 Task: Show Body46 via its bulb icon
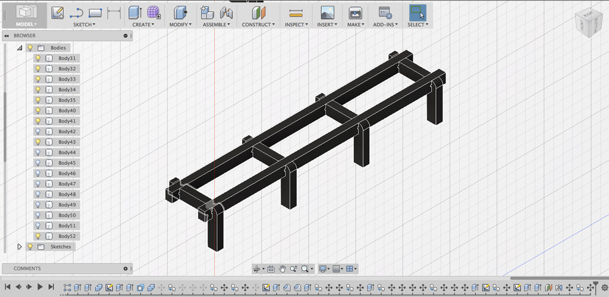(x=38, y=173)
